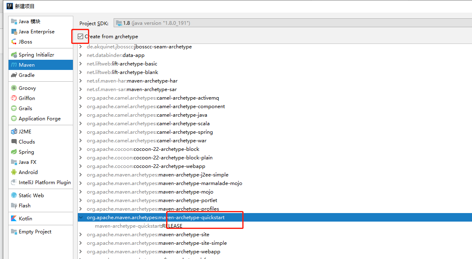Click the Grails icon
The height and width of the screenshot is (259, 472).
click(x=14, y=109)
